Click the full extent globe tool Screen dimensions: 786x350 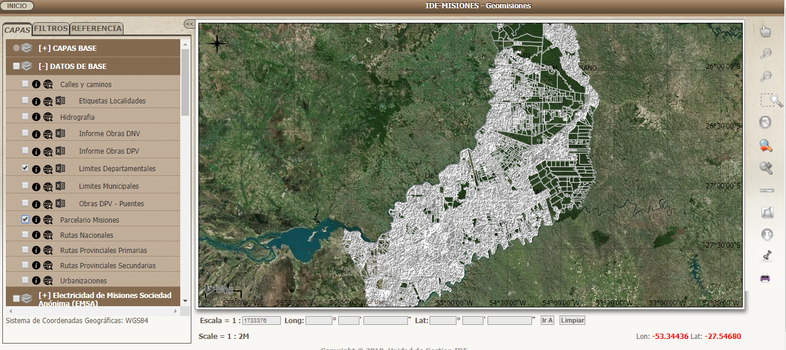coord(765,122)
